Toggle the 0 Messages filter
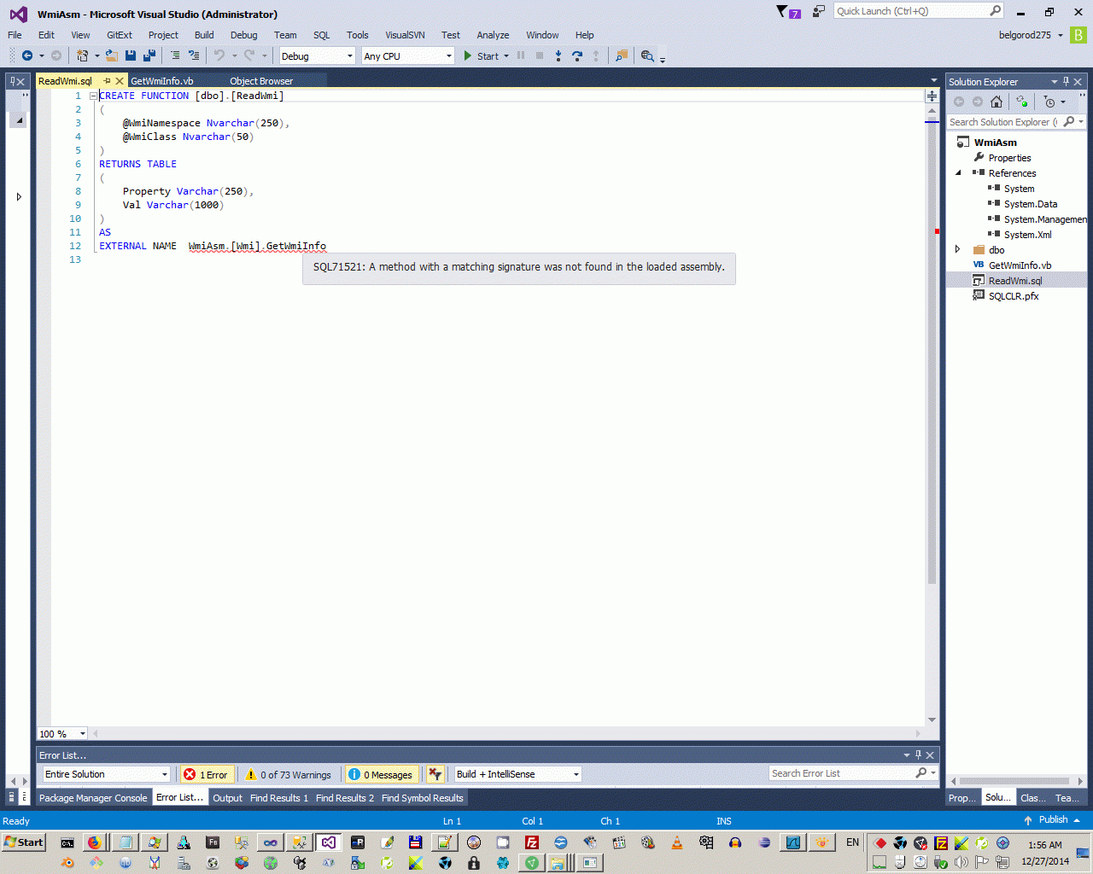Screen dimensions: 1093x874 click(380, 774)
